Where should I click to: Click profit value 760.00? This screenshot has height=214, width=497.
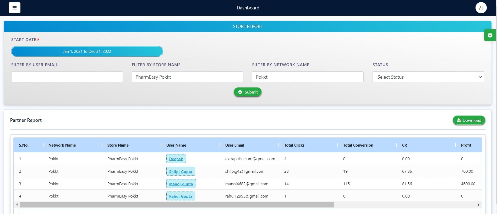[467, 171]
